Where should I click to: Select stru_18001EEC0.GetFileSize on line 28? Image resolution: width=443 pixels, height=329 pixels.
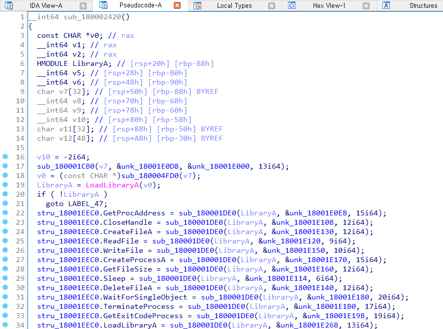tap(95, 269)
